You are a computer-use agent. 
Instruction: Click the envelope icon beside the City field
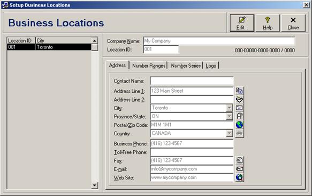tap(239, 108)
